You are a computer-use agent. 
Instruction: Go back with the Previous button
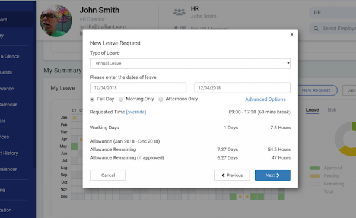coord(232,175)
